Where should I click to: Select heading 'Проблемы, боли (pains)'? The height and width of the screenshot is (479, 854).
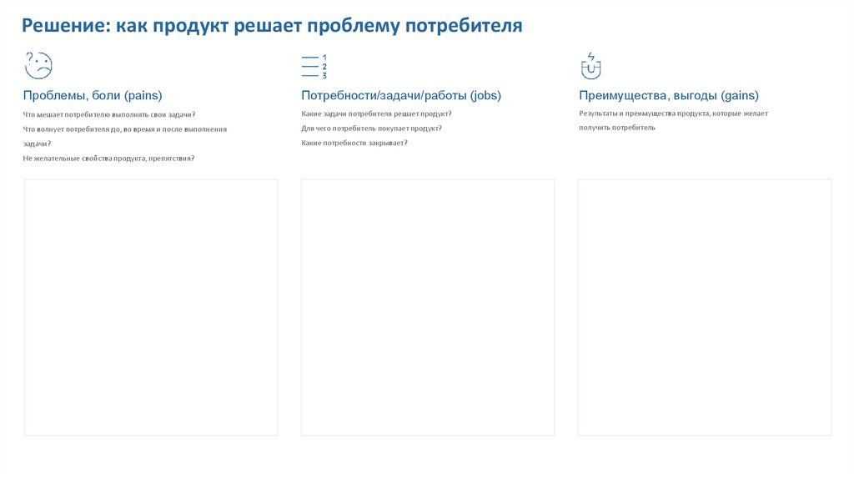[93, 95]
